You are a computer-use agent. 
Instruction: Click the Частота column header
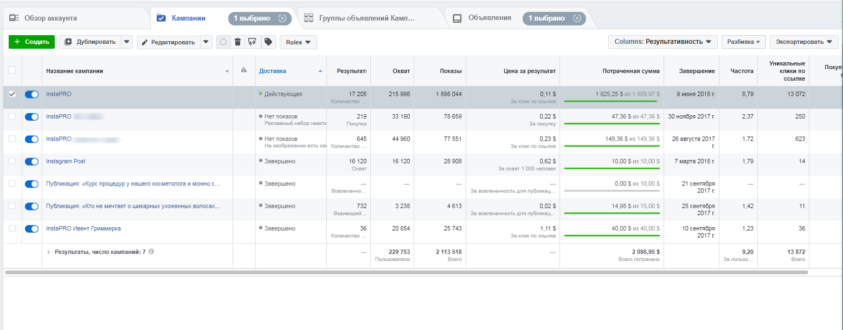pyautogui.click(x=742, y=71)
